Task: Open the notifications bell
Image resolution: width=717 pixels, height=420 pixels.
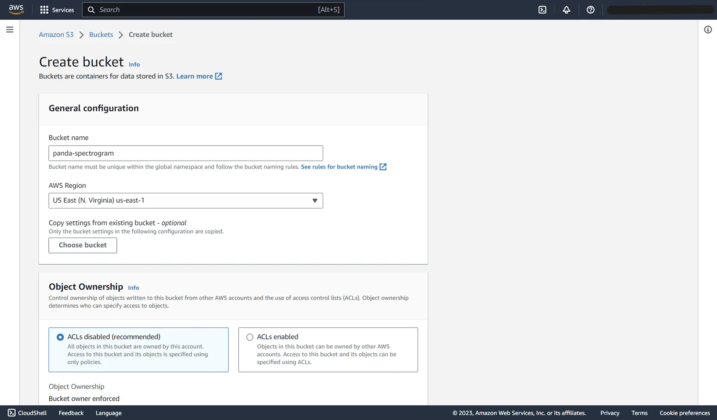Action: pyautogui.click(x=566, y=10)
